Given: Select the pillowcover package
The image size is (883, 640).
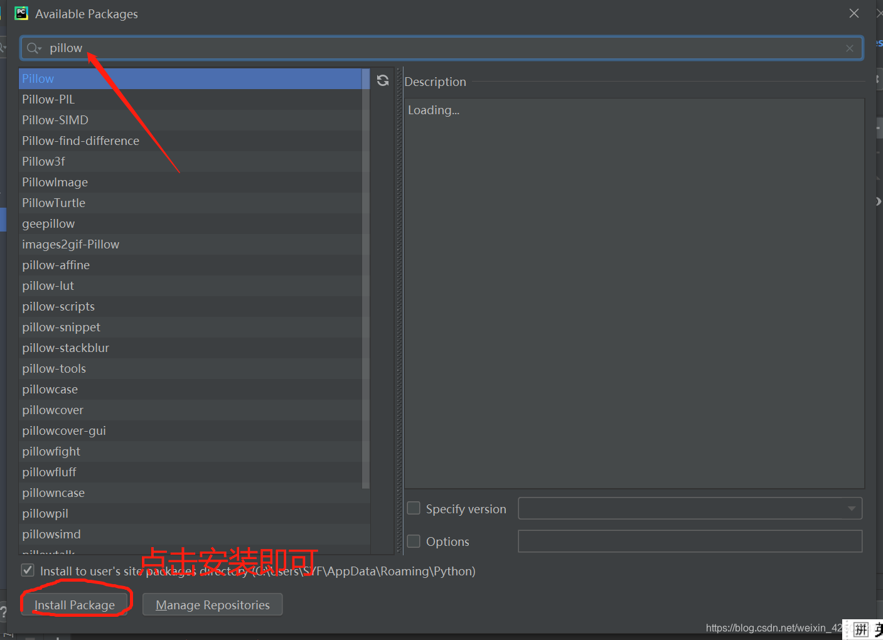Looking at the screenshot, I should [191, 410].
